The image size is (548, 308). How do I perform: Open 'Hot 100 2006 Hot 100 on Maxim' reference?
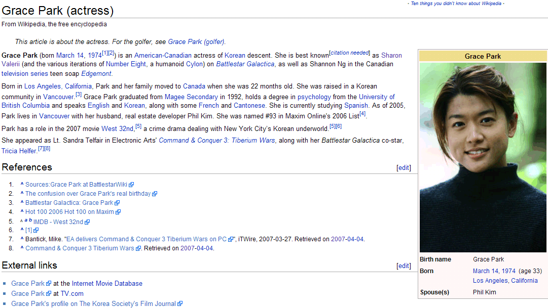coord(69,212)
